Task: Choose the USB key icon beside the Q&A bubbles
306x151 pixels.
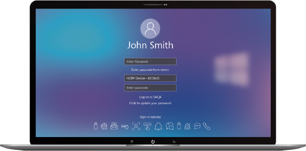Action: [x=179, y=126]
